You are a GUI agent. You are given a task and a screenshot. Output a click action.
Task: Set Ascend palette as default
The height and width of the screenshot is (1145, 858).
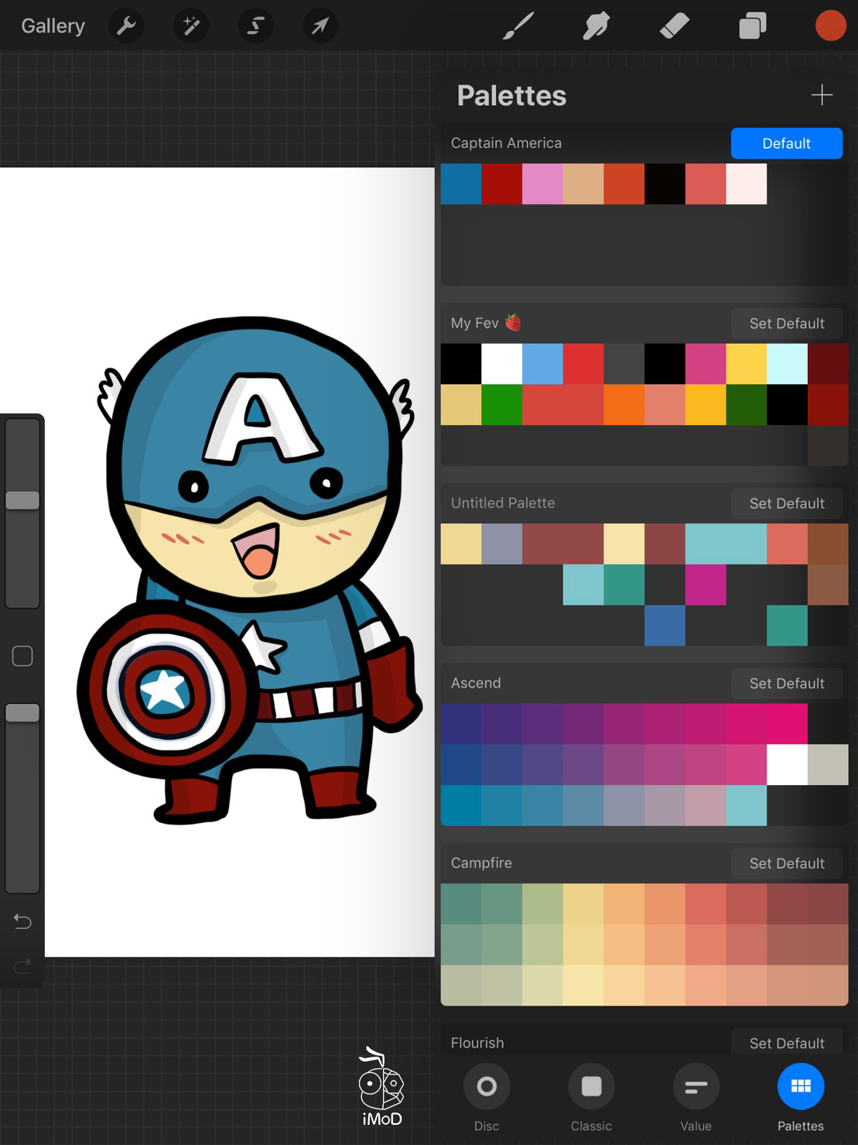pyautogui.click(x=786, y=684)
